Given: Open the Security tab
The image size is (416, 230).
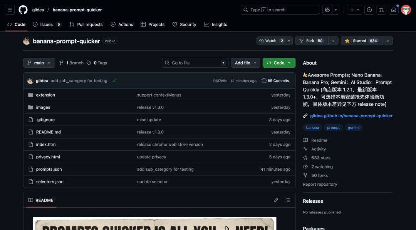Looking at the screenshot, I should (184, 24).
